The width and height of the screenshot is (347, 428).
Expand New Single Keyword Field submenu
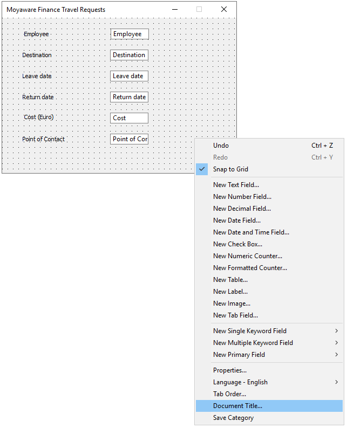point(269,331)
